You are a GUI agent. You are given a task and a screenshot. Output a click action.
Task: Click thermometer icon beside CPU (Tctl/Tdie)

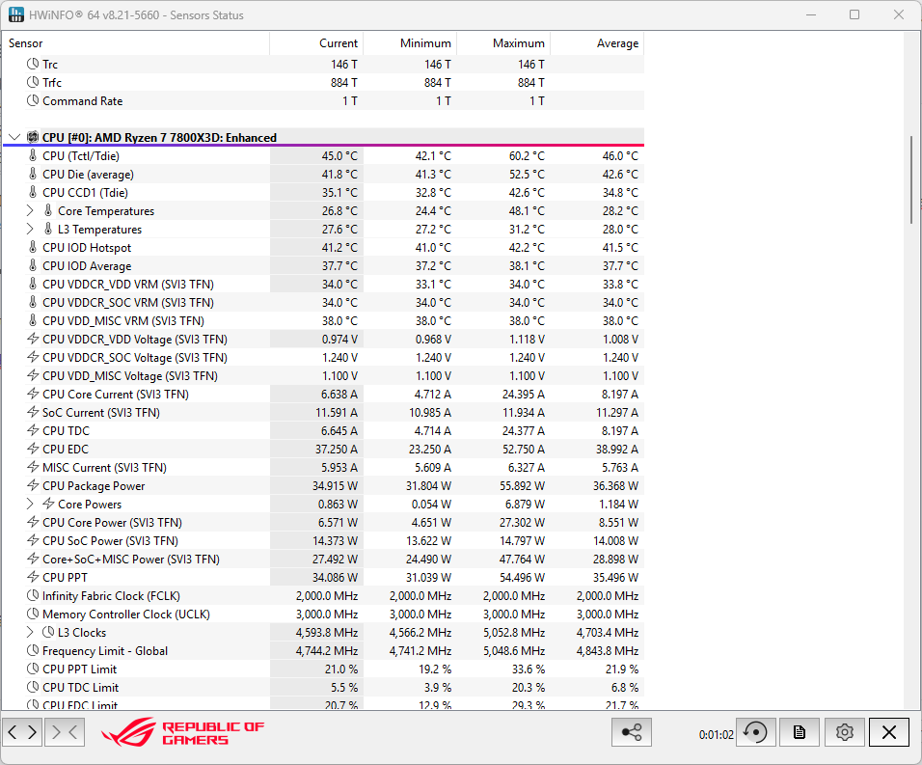[33, 156]
